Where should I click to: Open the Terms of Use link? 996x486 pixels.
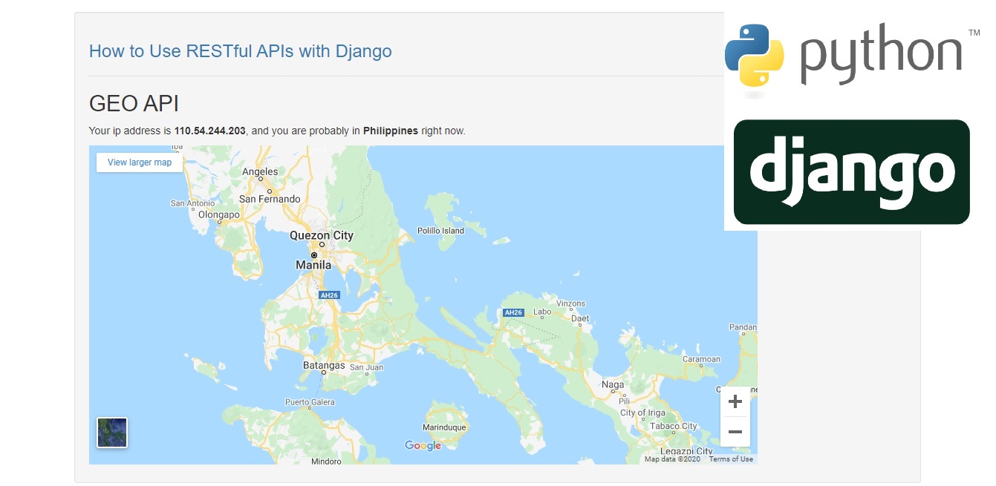pos(731,459)
